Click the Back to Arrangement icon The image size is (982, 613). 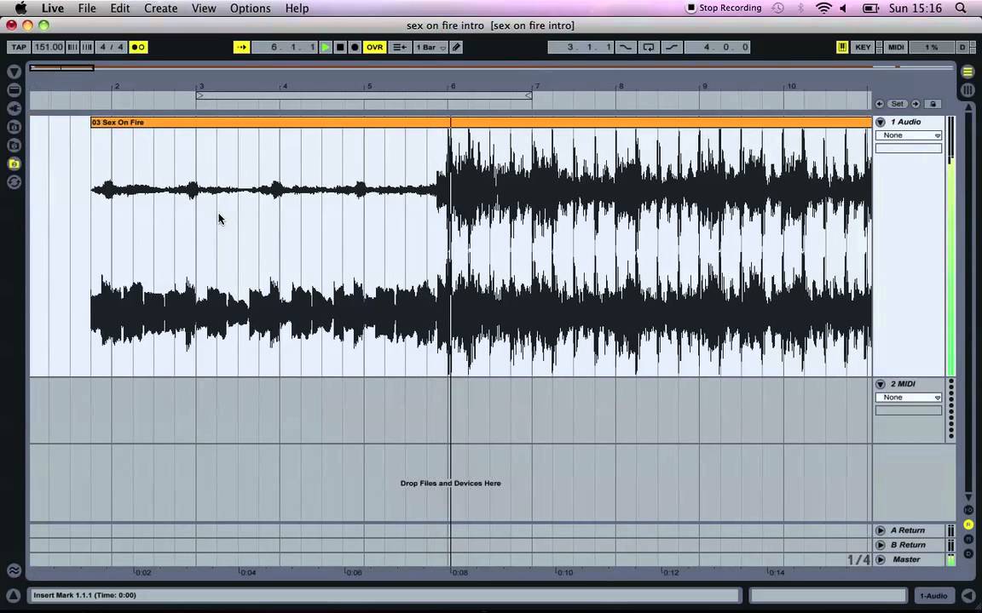click(x=400, y=47)
